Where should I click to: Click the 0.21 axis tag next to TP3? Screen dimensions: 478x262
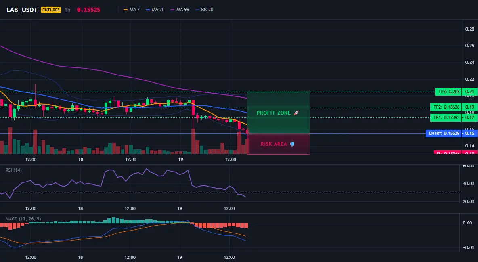(x=470, y=92)
